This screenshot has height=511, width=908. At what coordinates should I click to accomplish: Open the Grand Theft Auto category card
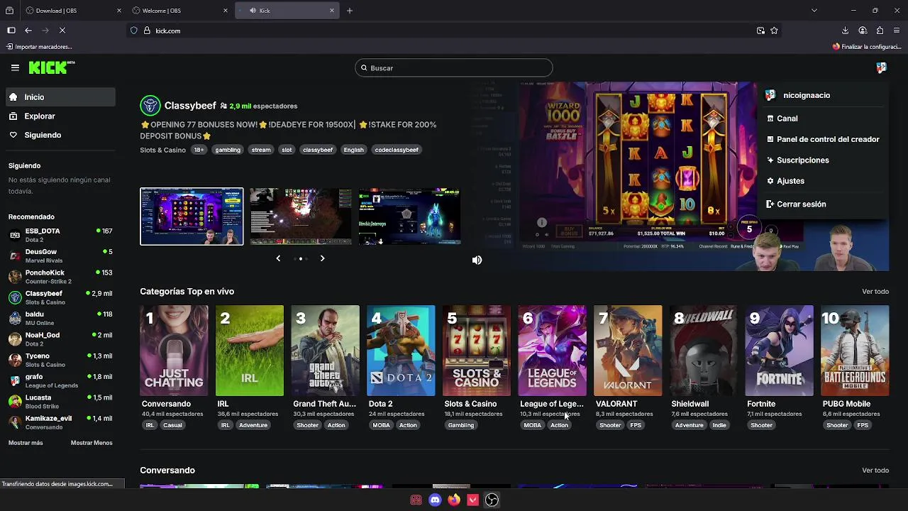click(x=326, y=351)
